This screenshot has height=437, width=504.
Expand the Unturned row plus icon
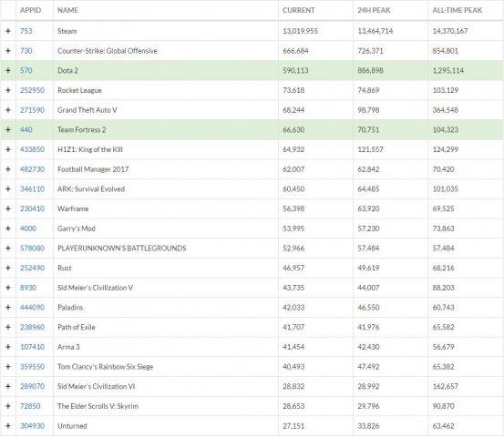pos(8,426)
